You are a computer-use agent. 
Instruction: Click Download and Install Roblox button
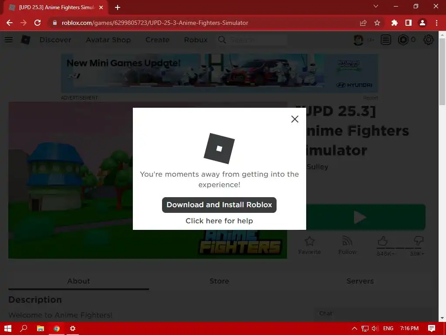point(219,205)
